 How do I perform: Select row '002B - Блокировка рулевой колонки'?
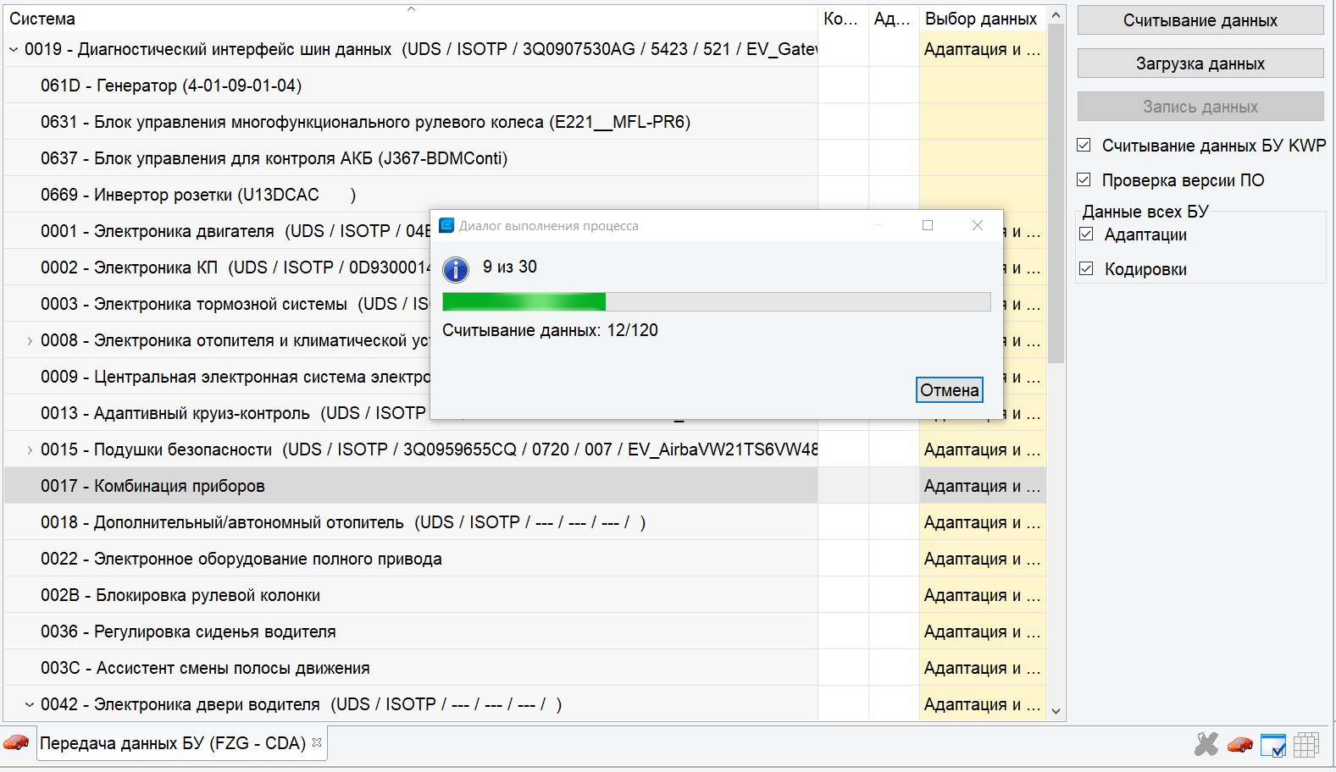coord(411,595)
